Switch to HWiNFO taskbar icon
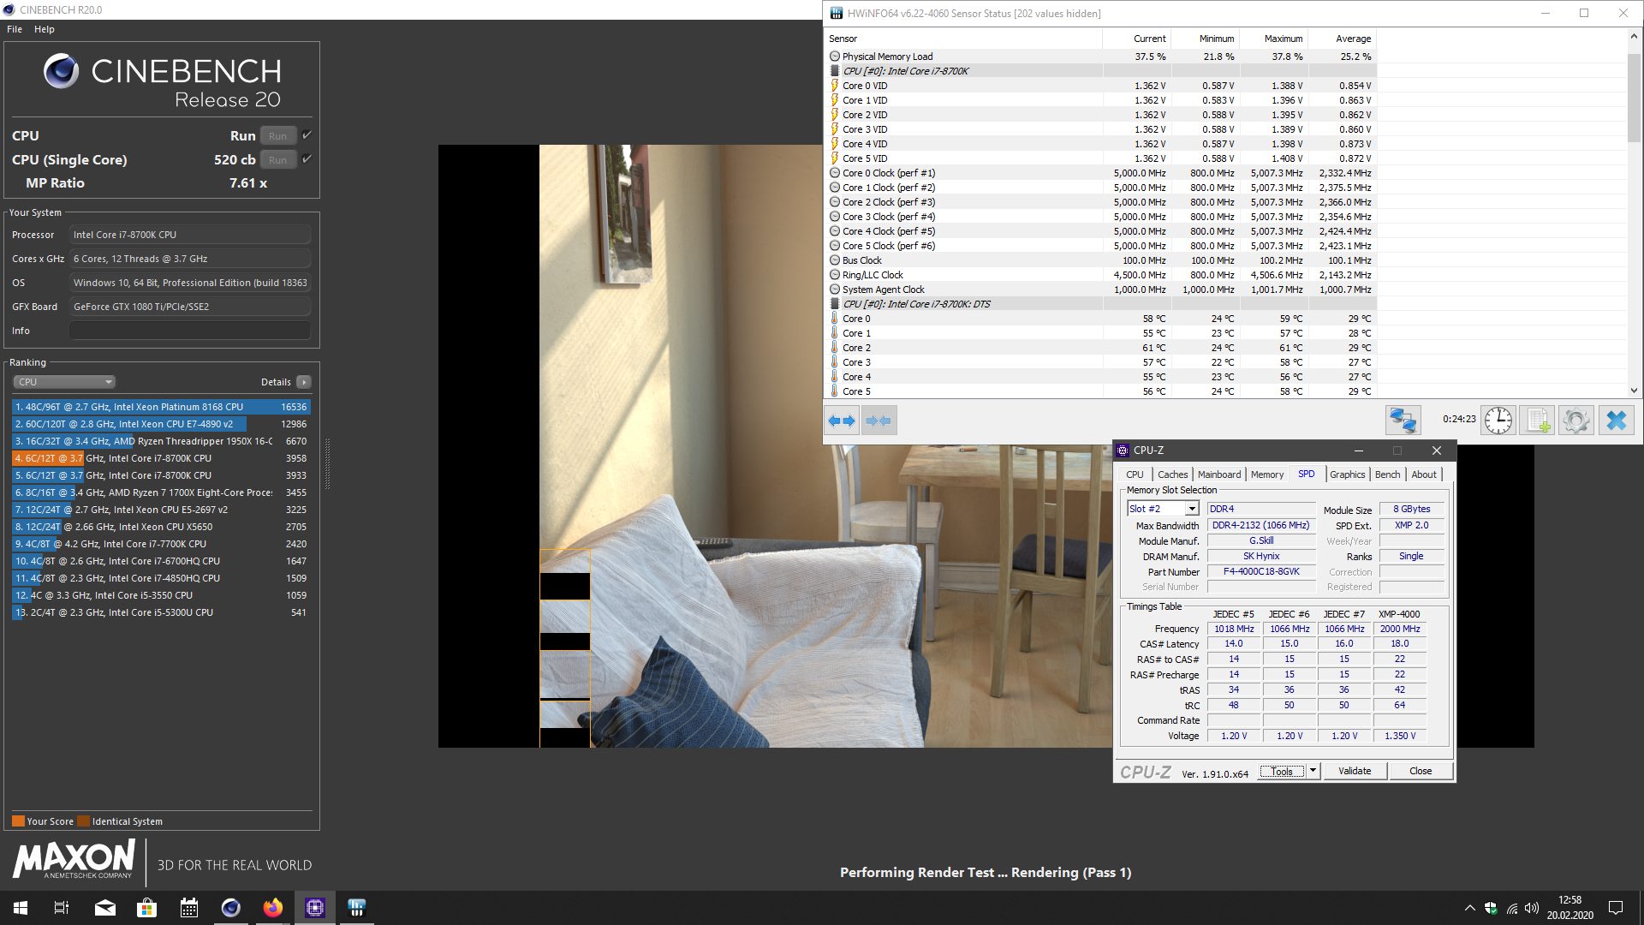 coord(356,908)
